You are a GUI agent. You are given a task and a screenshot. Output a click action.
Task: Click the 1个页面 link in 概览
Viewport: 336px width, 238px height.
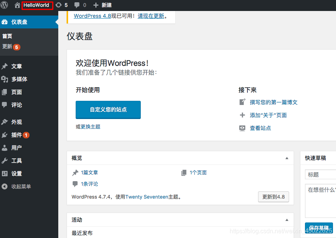[198, 172]
